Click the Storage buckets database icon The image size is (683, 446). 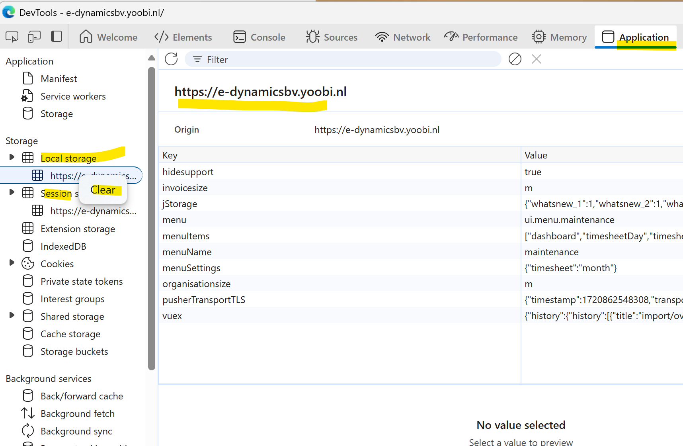click(28, 351)
